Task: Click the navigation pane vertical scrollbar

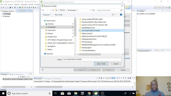Action: point(75,28)
